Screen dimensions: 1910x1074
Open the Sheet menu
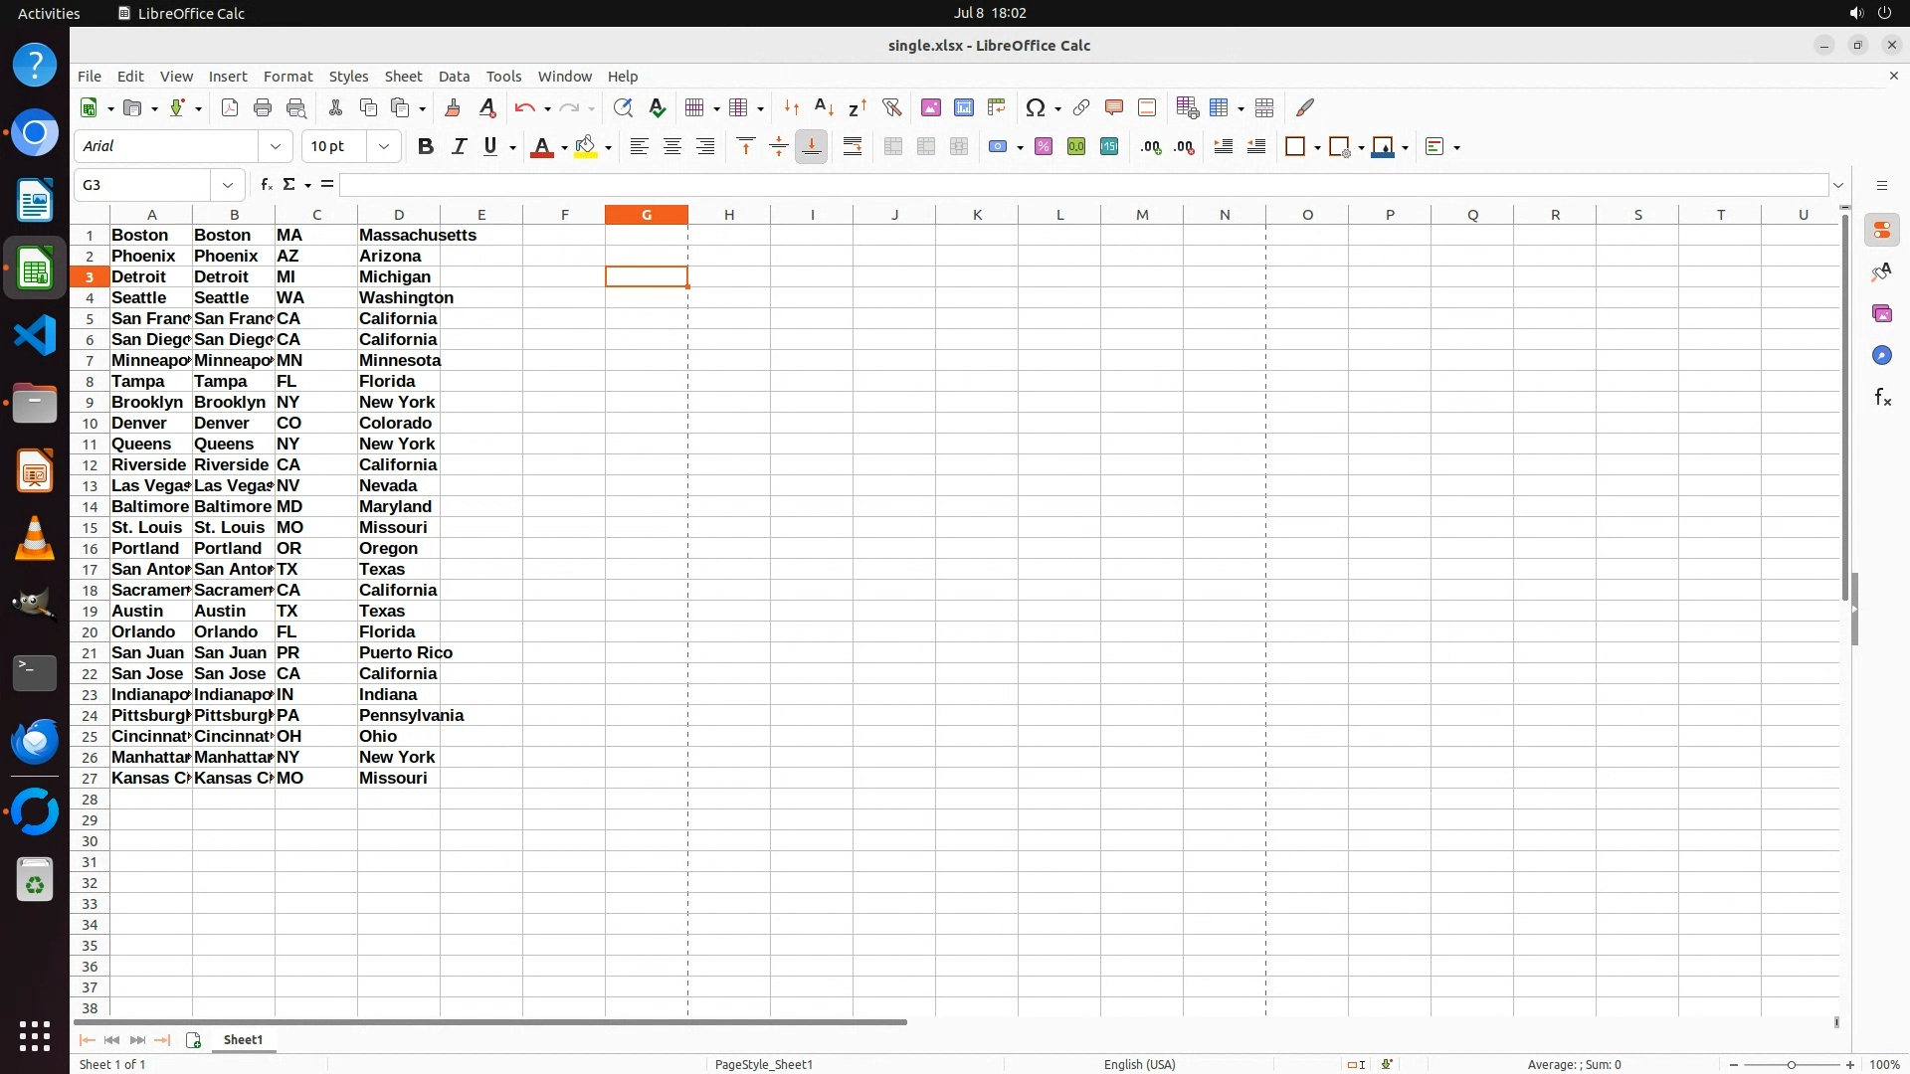pos(403,77)
